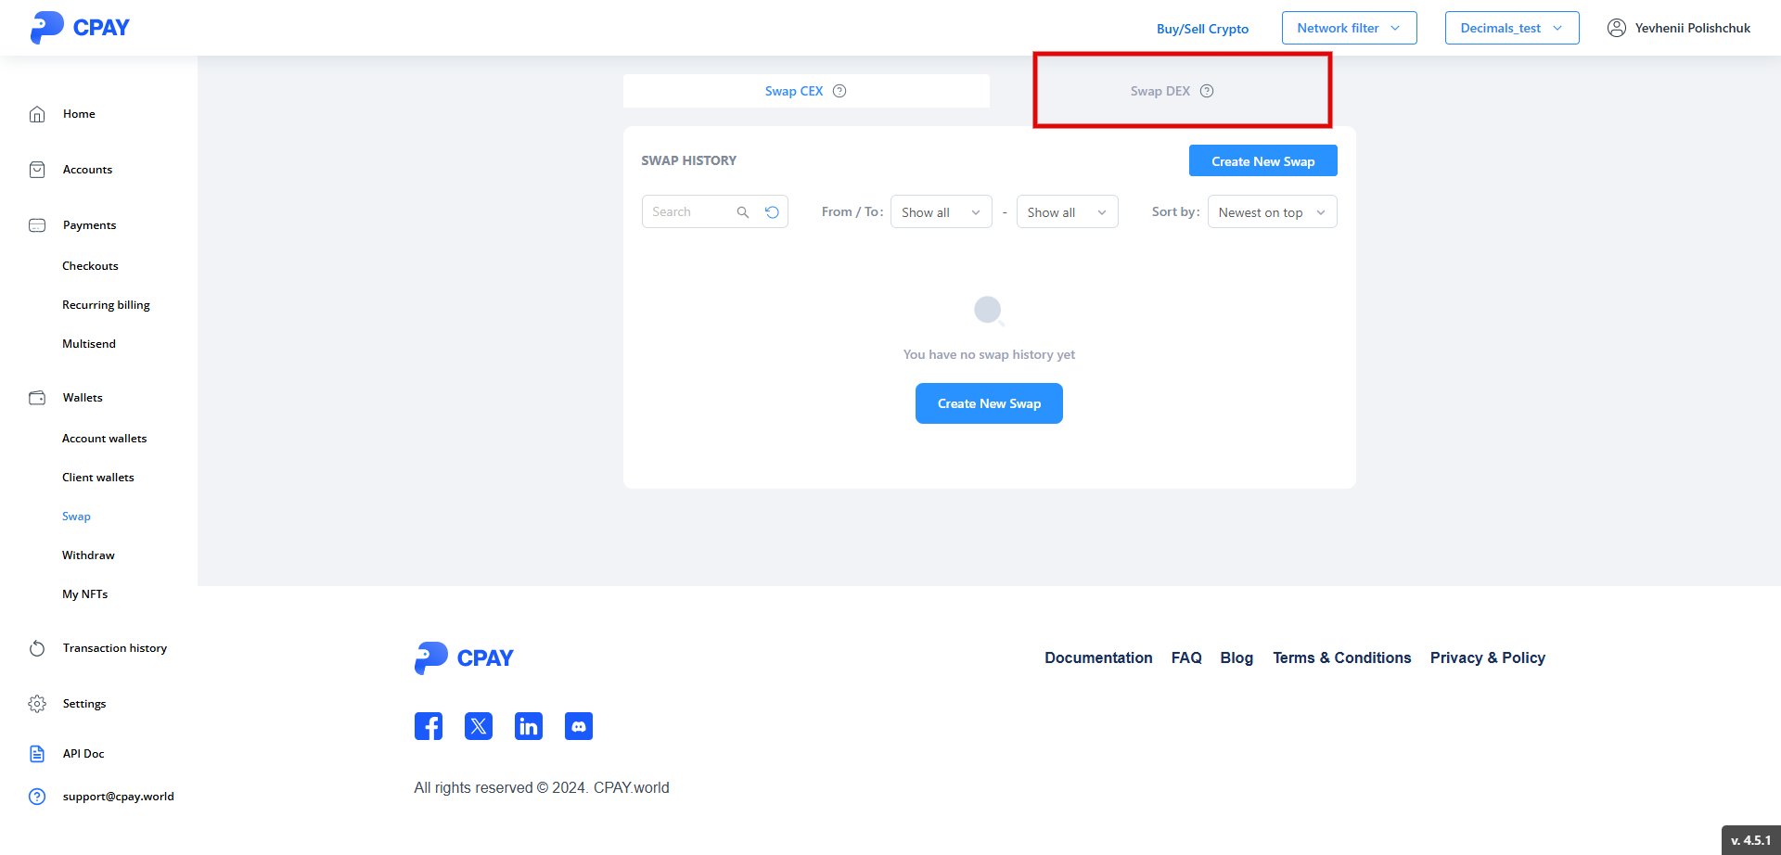
Task: Click the help icon next to Swap CEX
Action: click(x=839, y=91)
